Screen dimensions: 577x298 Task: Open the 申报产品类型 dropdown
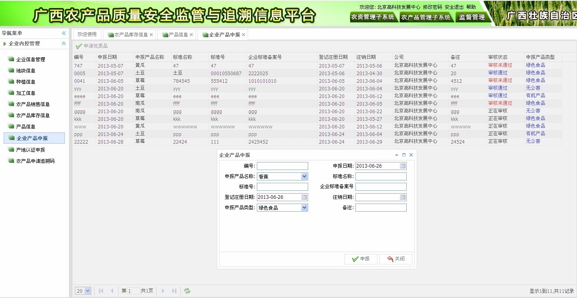coord(304,208)
